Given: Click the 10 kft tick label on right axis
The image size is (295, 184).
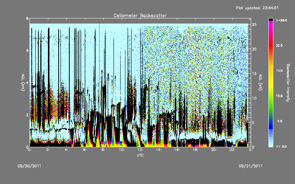Looking at the screenshot, I should [254, 98].
